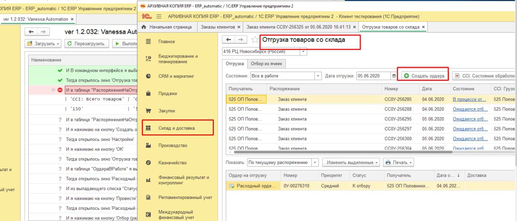
Task: Close the Заказы клиентов tab
Action: [239, 27]
